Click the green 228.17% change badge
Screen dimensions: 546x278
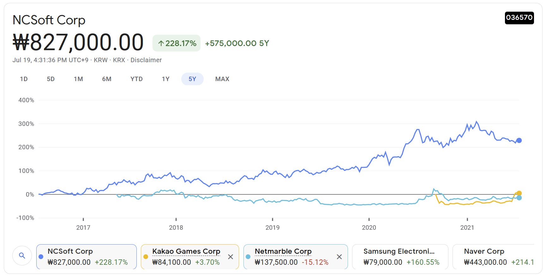[177, 43]
